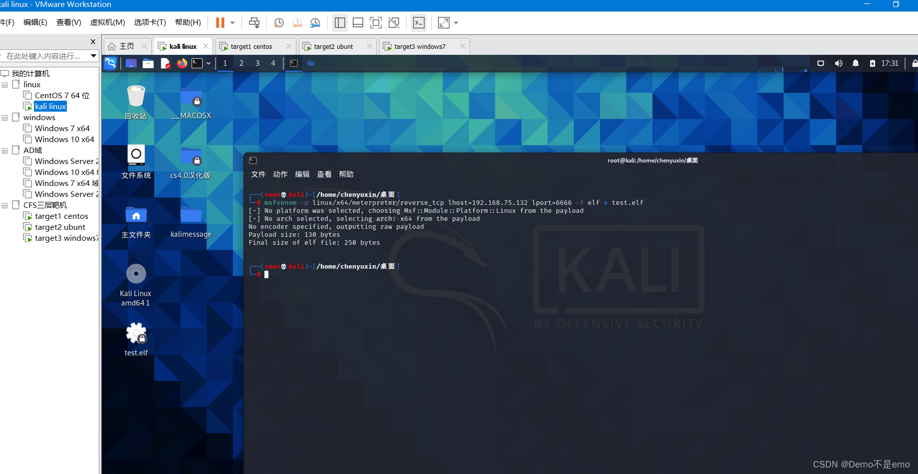This screenshot has height=474, width=918.
Task: Toggle the console view icon in toolbar
Action: point(419,22)
